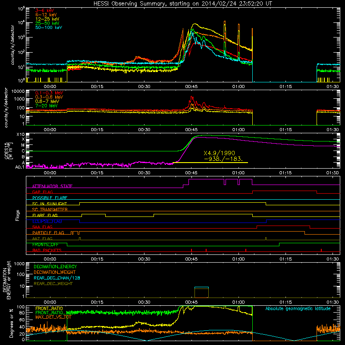
Task: Click the 00:30 time label under Flags panel
Action: [144, 259]
